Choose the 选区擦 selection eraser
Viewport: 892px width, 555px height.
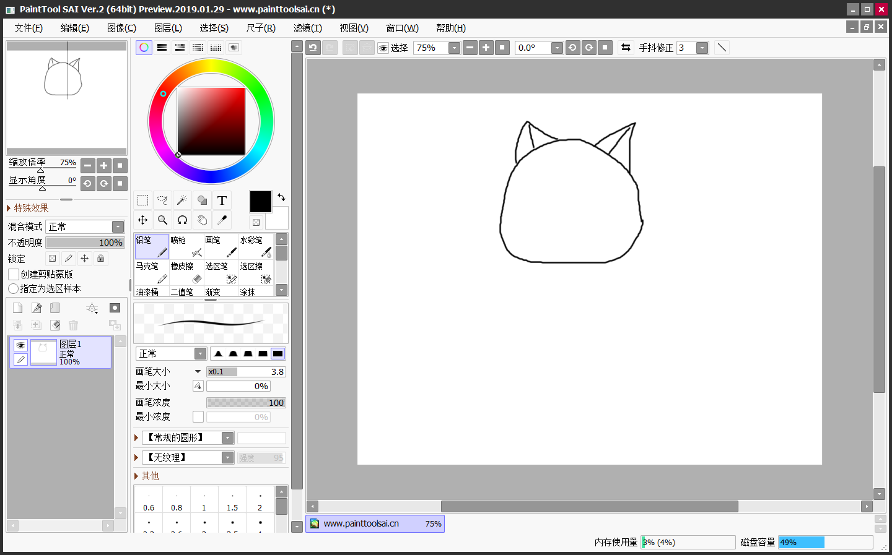click(256, 273)
